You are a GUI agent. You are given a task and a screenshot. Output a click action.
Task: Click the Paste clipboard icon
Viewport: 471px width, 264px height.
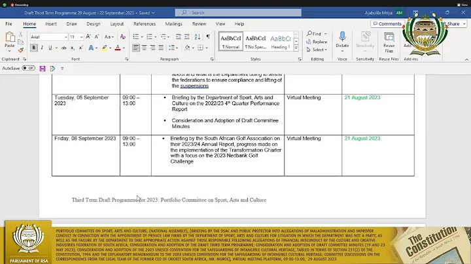(x=10, y=38)
